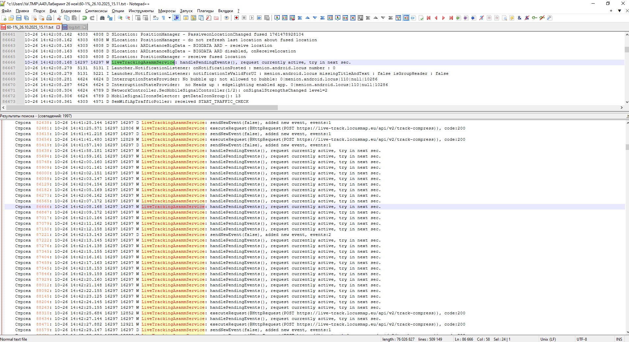The width and height of the screenshot is (629, 342).
Task: Click the red next arrow icon
Action: 444,18
